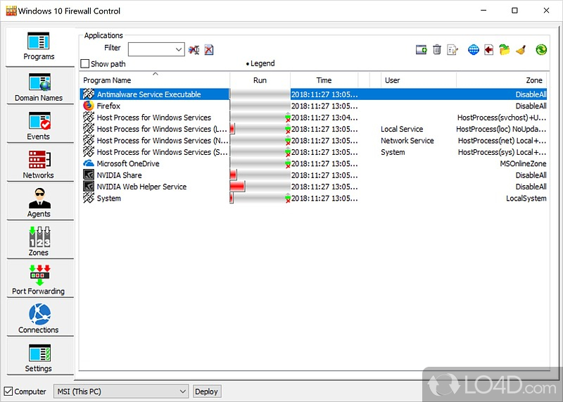Click the red X clear filter icon

(x=209, y=49)
